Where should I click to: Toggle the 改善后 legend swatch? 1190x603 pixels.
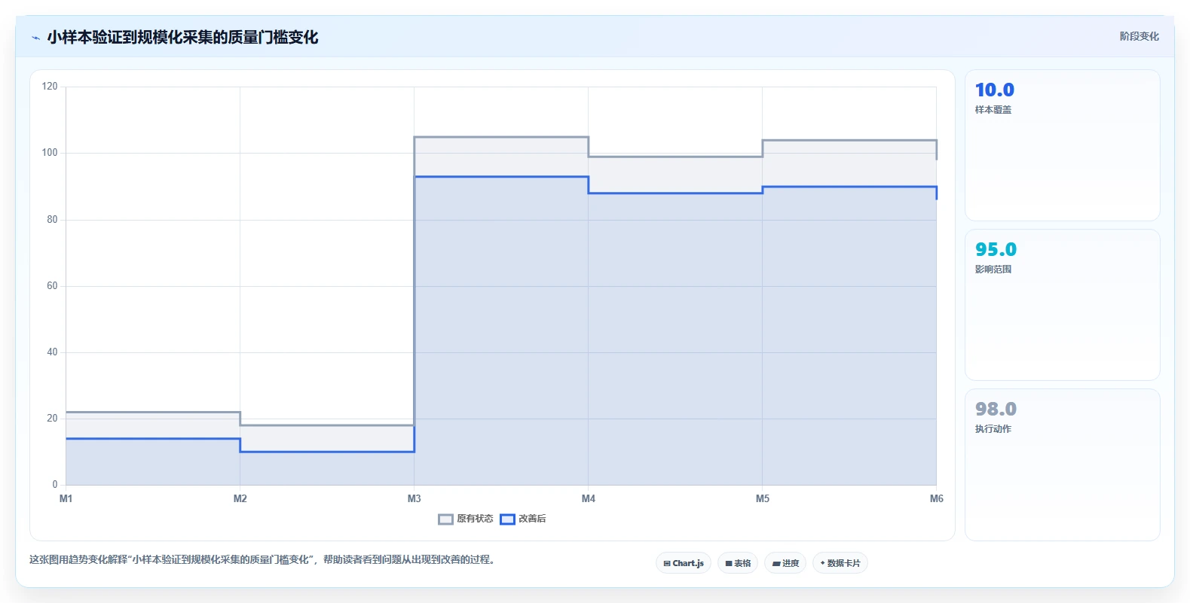point(507,519)
